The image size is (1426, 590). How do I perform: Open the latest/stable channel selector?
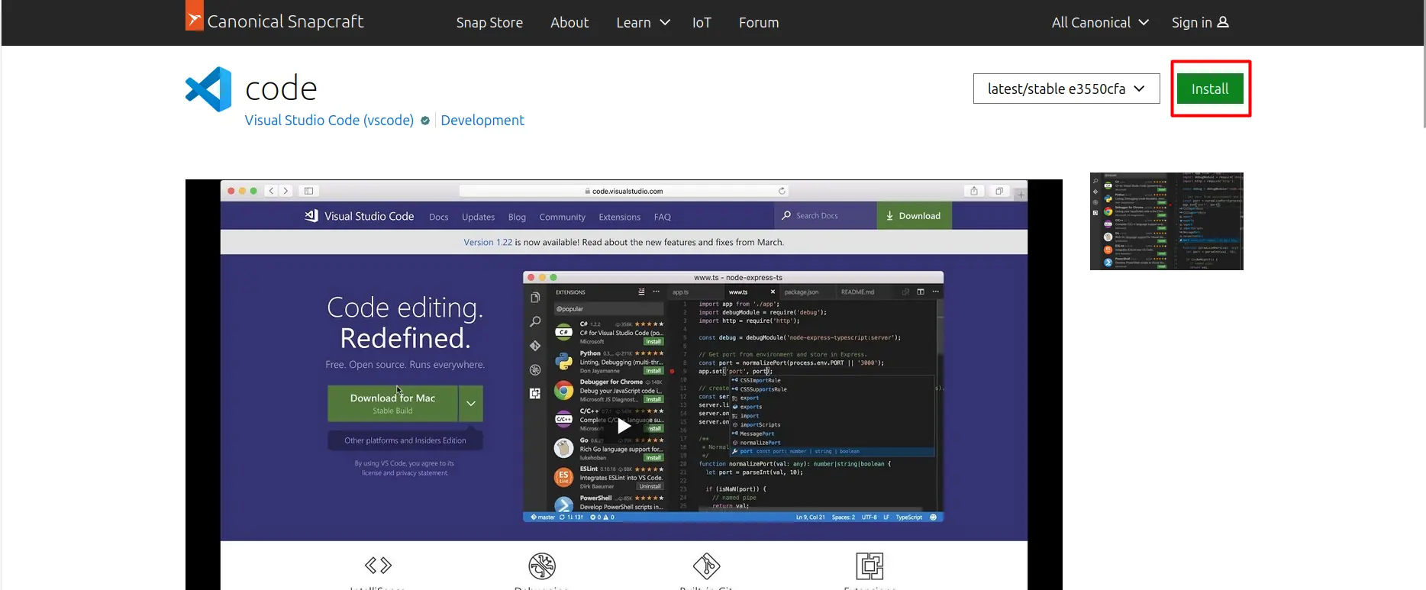1066,89
